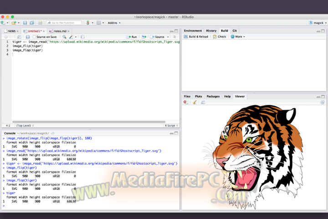
Task: Click the Check package button
Action: [220, 36]
